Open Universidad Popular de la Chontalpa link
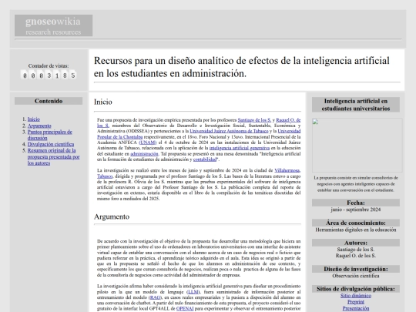Image resolution: width=416 pixels, height=312 pixels. pyautogui.click(x=119, y=137)
